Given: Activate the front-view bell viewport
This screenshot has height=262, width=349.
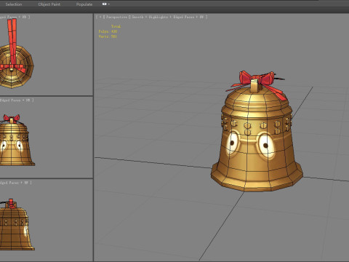Looking at the screenshot, I should point(47,138).
